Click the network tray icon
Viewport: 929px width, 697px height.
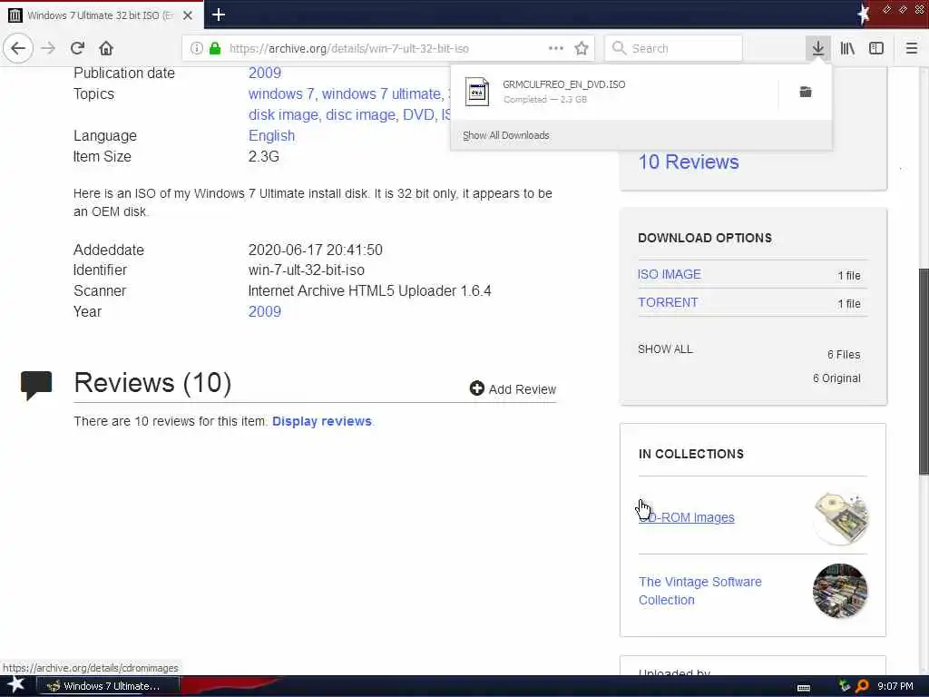pos(845,686)
